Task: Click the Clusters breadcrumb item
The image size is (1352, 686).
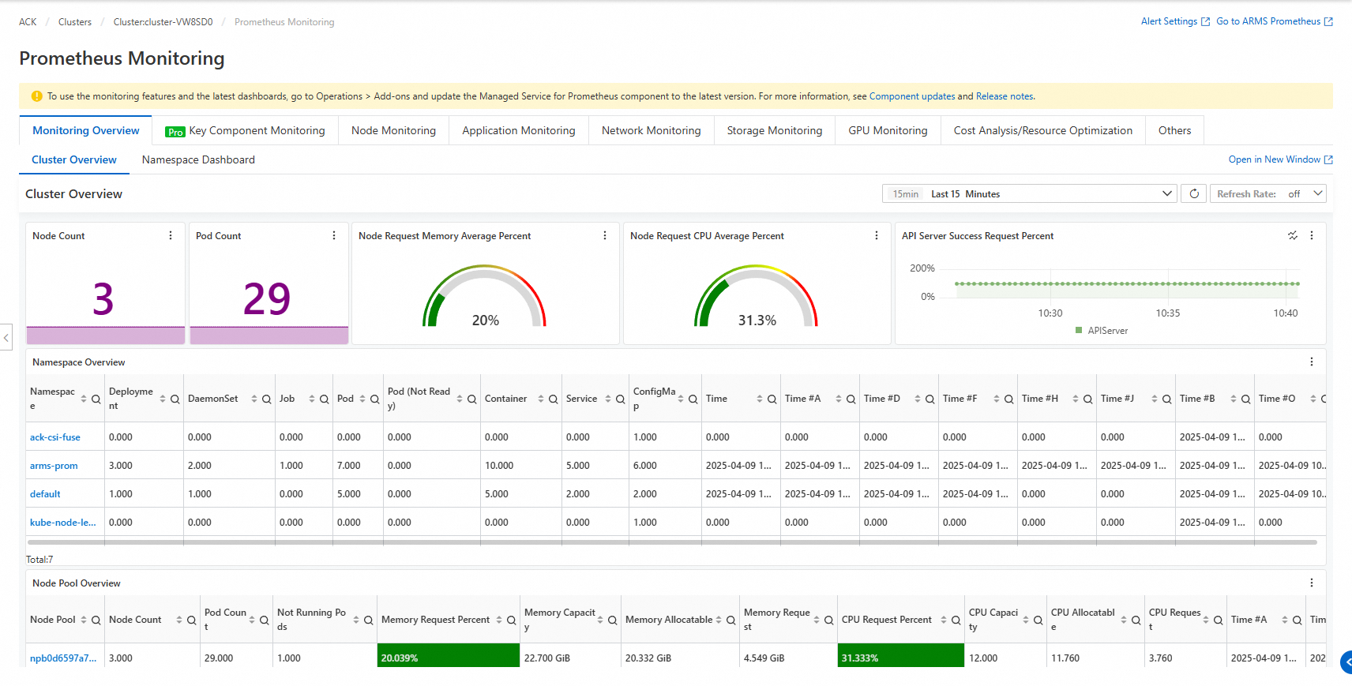Action: point(75,22)
